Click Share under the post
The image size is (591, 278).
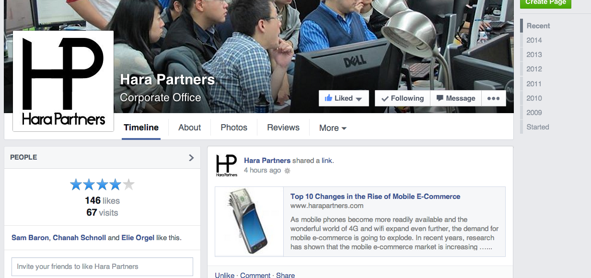pos(285,275)
